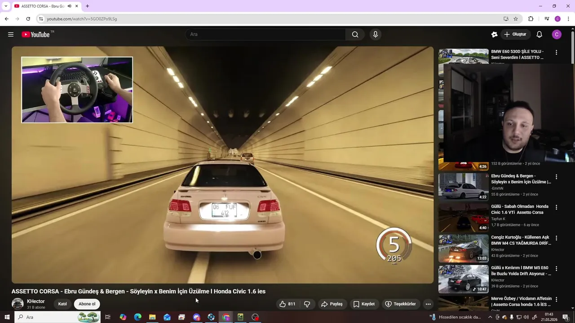This screenshot has height=323, width=575.
Task: Bookmark this page with star icon
Action: click(516, 19)
